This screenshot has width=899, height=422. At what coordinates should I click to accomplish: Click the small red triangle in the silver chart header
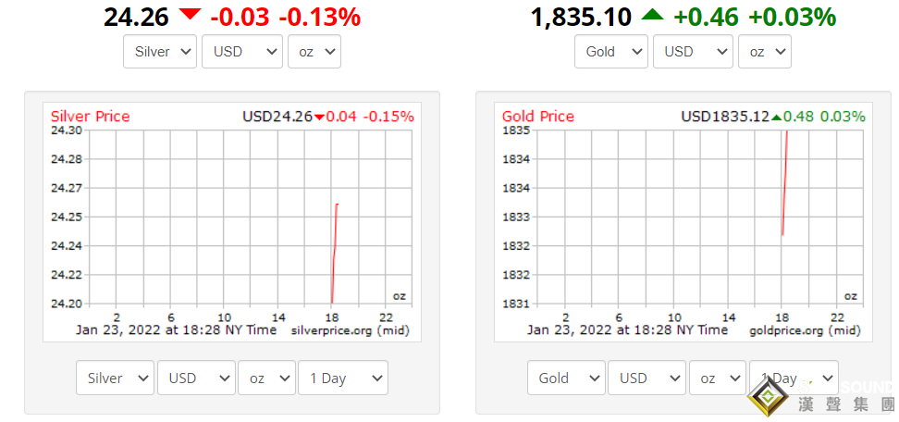click(x=319, y=117)
